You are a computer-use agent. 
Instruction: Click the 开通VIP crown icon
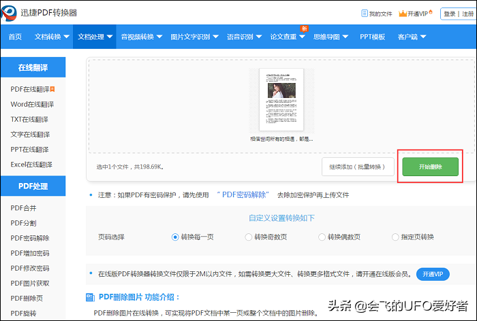pyautogui.click(x=403, y=14)
